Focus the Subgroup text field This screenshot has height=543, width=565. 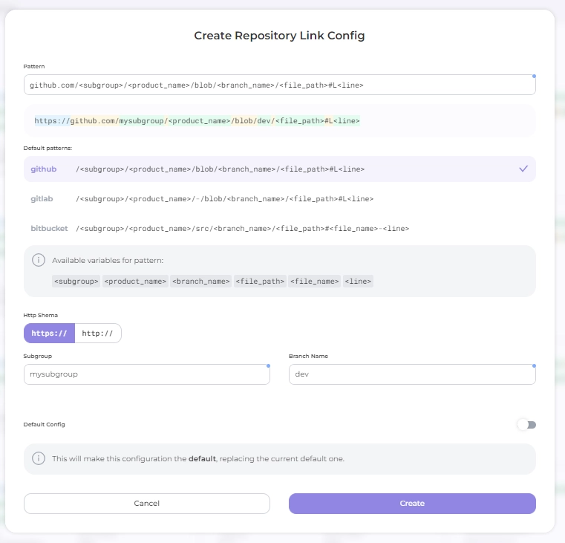(146, 374)
